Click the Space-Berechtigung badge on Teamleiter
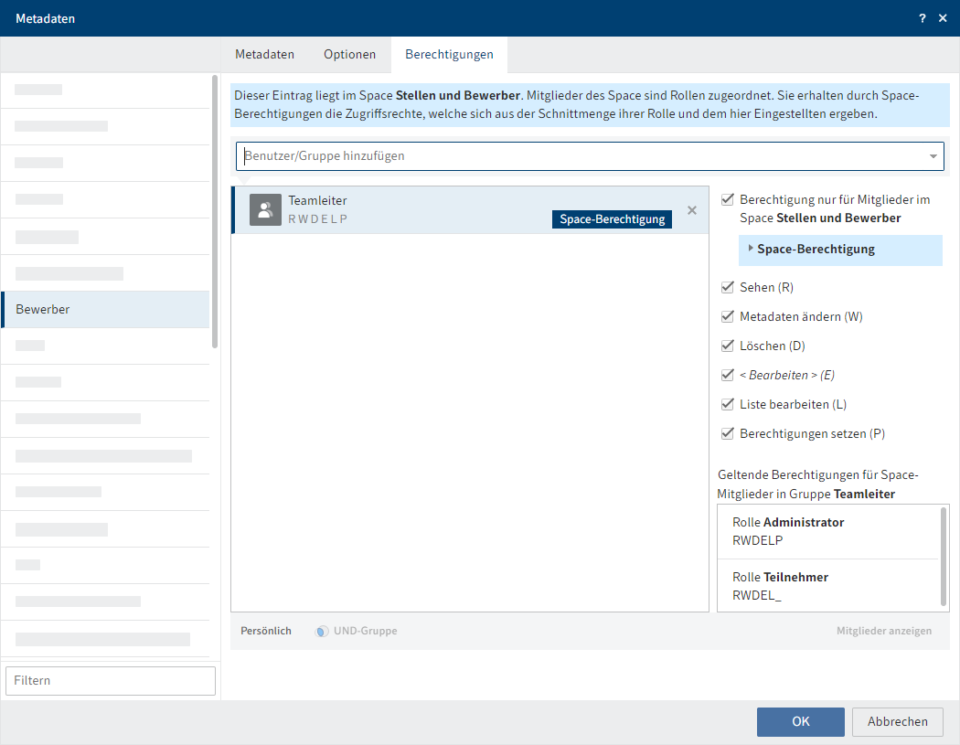This screenshot has height=745, width=960. tap(613, 219)
